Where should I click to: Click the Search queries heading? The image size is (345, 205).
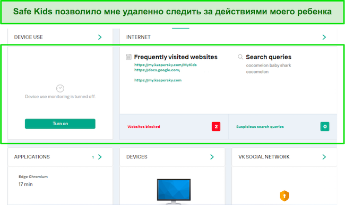tap(269, 57)
